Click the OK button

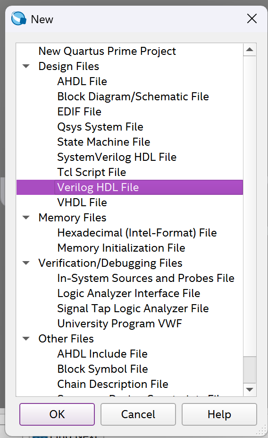57,414
